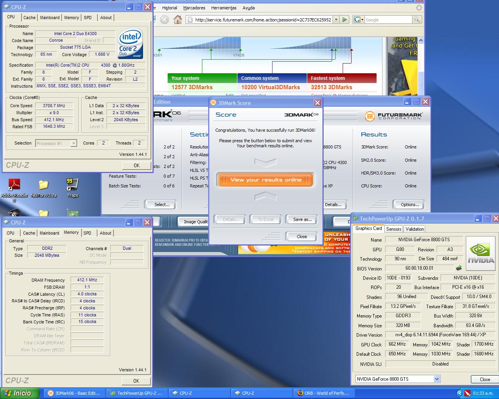Click the Image Quality button in 3DMark06
This screenshot has width=499, height=399.
pyautogui.click(x=194, y=222)
